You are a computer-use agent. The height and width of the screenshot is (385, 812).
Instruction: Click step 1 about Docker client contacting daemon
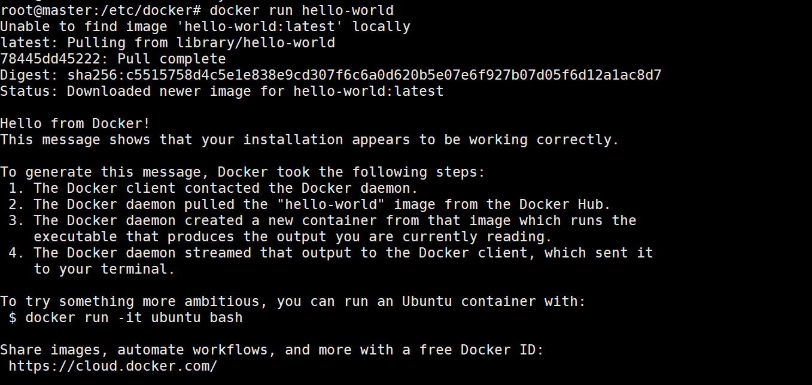tap(214, 188)
